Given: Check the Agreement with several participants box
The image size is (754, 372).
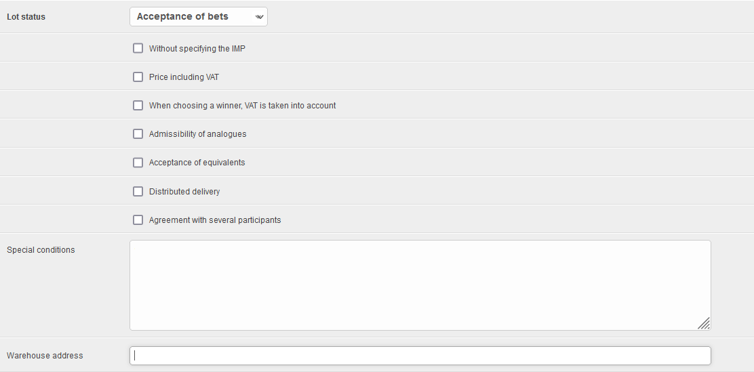Looking at the screenshot, I should [x=138, y=220].
